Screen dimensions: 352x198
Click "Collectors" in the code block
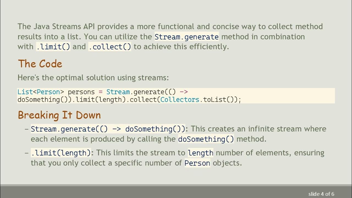coord(180,100)
